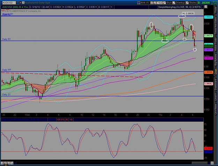Screen dimensions: 218x166
Task: Click the icon left of the 15m timeframe
Action: coord(155,3)
